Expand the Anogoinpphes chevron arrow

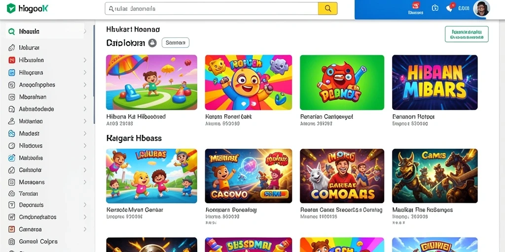pyautogui.click(x=85, y=85)
